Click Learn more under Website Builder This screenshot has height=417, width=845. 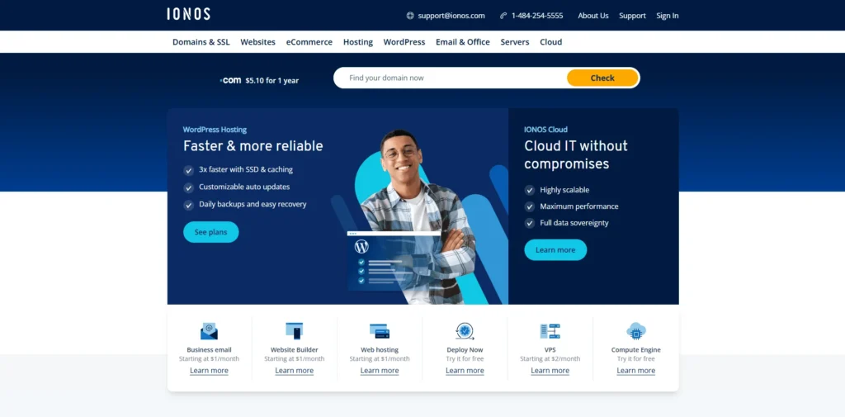(x=295, y=371)
